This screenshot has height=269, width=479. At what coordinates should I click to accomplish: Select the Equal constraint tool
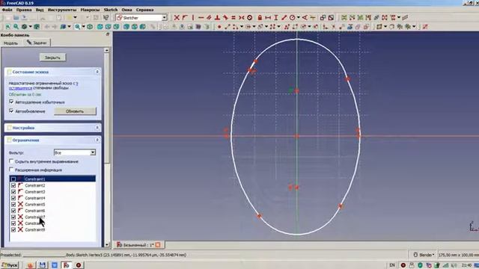[234, 18]
